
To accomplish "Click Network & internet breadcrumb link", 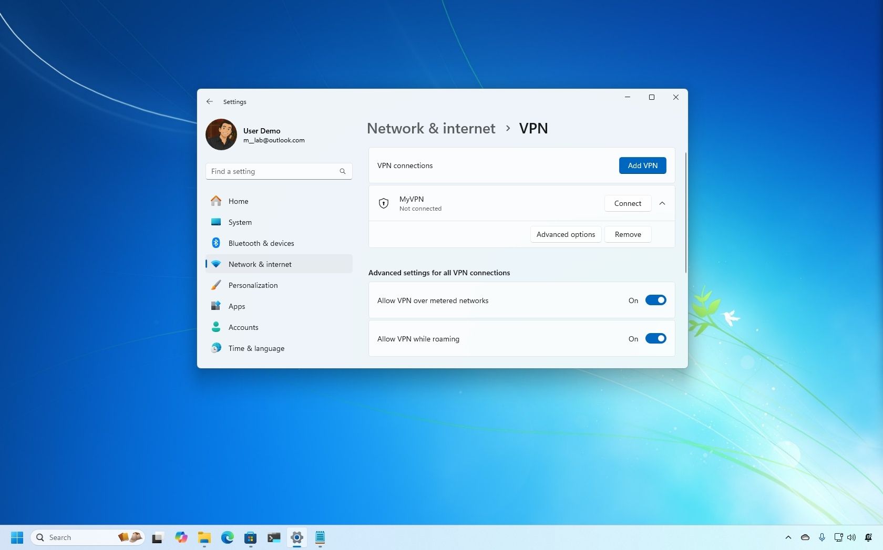I will [x=430, y=129].
